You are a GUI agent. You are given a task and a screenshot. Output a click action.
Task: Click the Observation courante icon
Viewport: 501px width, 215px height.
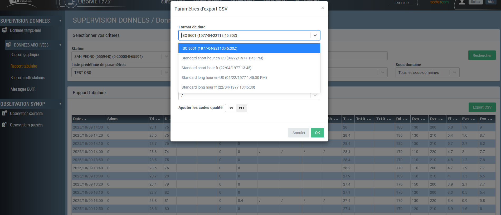point(4,113)
